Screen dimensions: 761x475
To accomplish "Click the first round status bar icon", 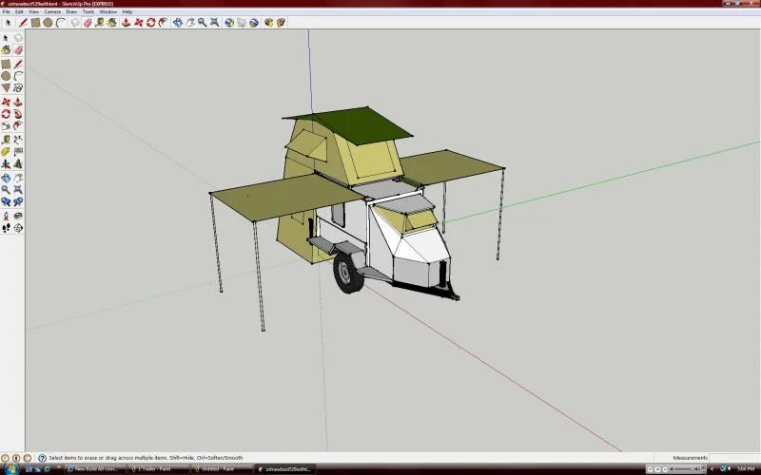I will click(x=5, y=458).
